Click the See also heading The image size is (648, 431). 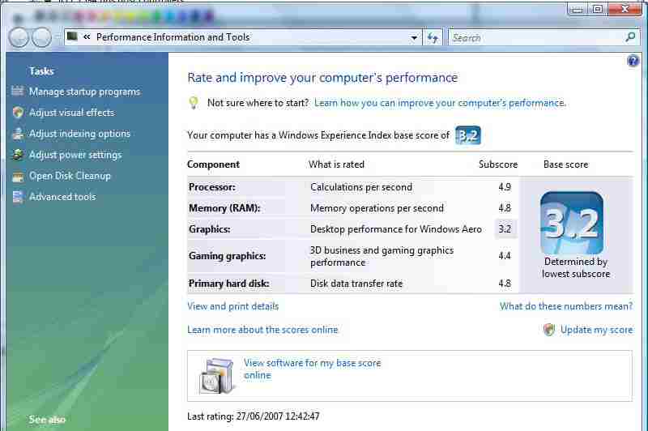coord(47,420)
